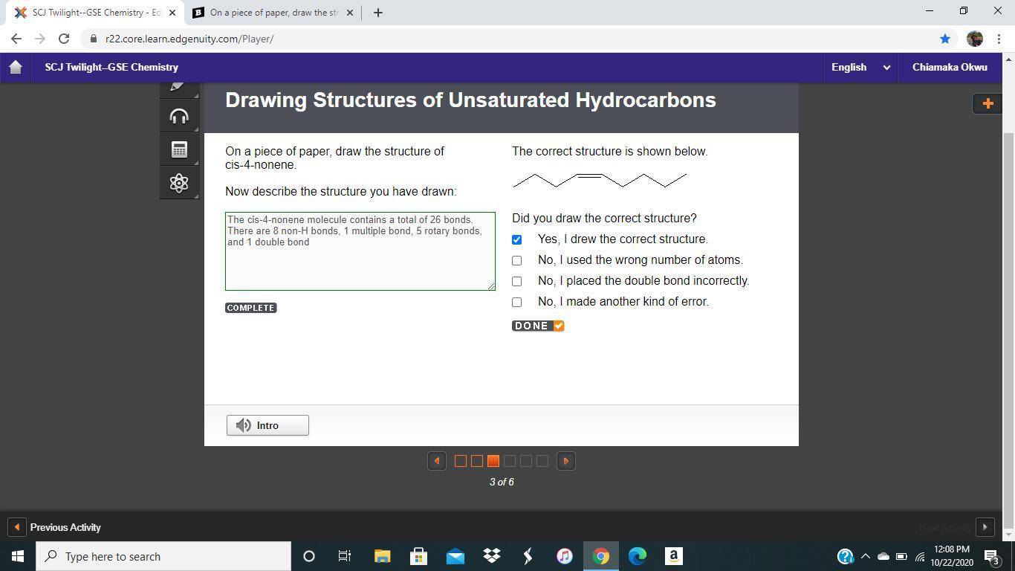Expand the English language dropdown
This screenshot has height=571, width=1015.
[x=860, y=67]
